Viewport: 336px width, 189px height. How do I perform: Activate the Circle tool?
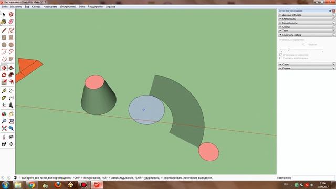[x=4, y=45]
